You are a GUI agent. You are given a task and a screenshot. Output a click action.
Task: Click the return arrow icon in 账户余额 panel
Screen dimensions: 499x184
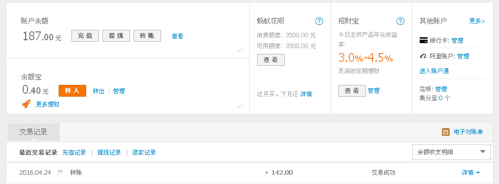coord(241,50)
